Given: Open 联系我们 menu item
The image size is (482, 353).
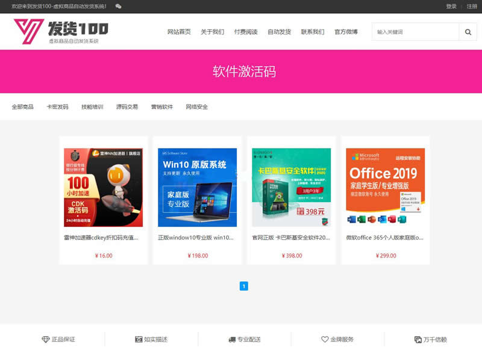Looking at the screenshot, I should coord(313,32).
